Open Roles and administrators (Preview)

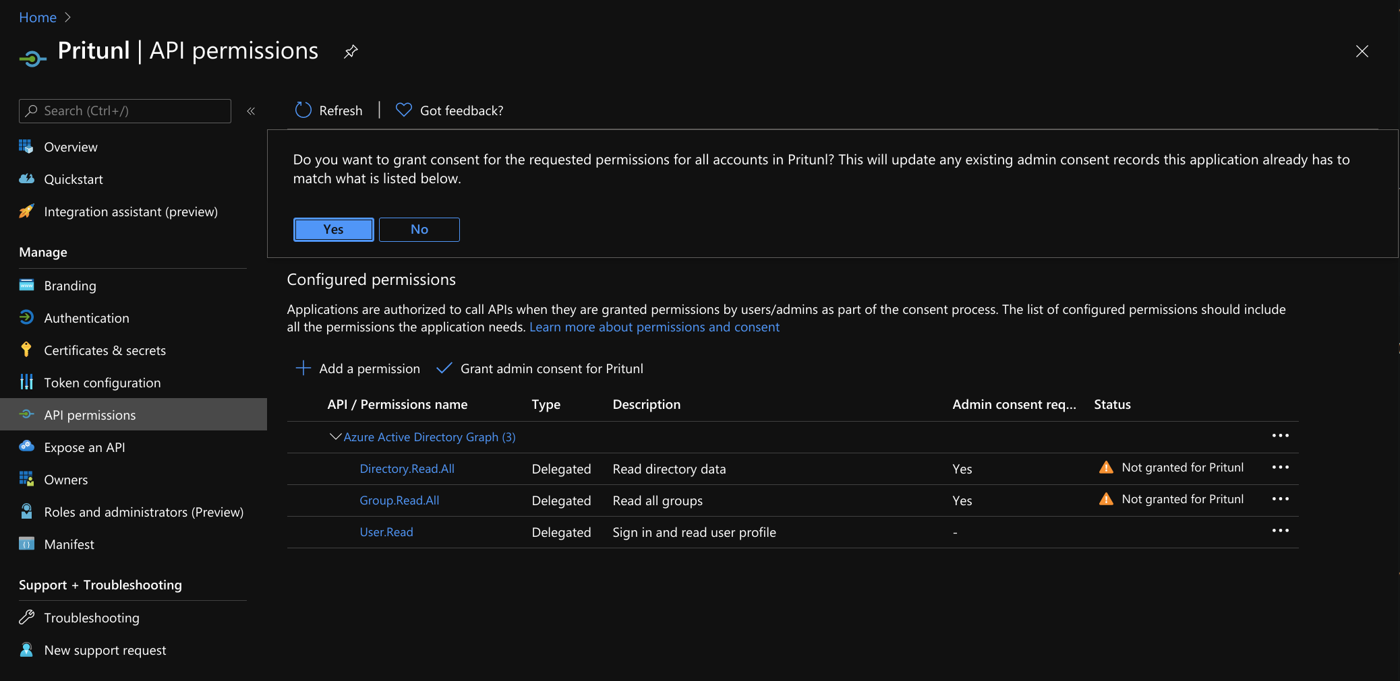144,512
